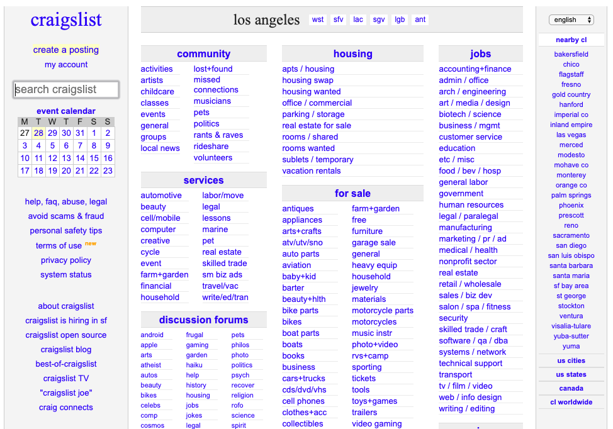Screen dimensions: 613x429
Task: Go to san diego craigslist
Action: (571, 245)
